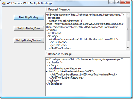Click the <y>12323</y> line in request
133x99 pixels.
pyautogui.click(x=59, y=45)
